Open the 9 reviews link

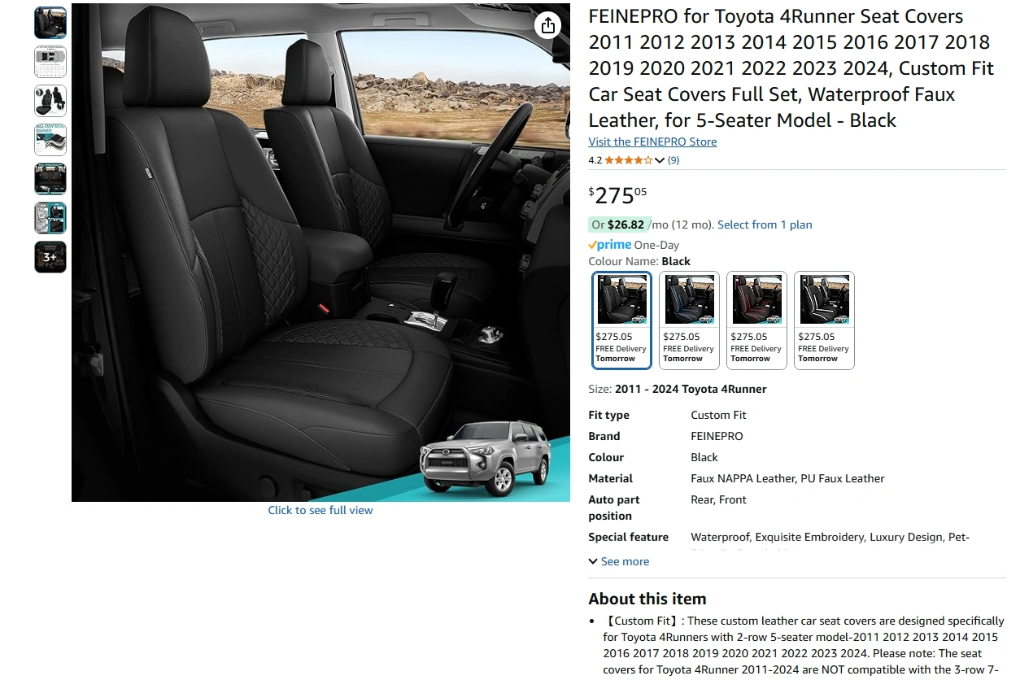point(673,160)
